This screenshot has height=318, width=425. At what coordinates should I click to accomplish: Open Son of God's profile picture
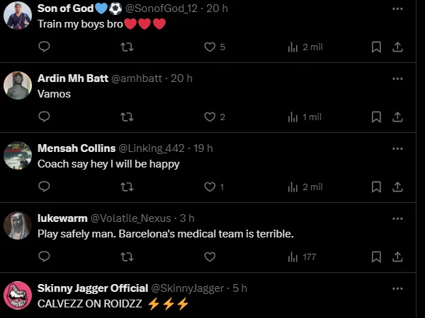pyautogui.click(x=17, y=15)
